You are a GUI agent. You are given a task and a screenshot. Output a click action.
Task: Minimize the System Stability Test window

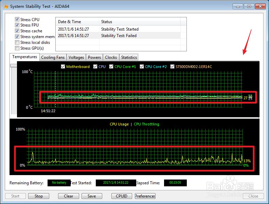pos(238,6)
